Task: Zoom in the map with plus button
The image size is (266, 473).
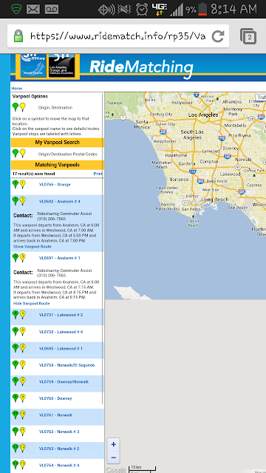Action: pos(113,444)
